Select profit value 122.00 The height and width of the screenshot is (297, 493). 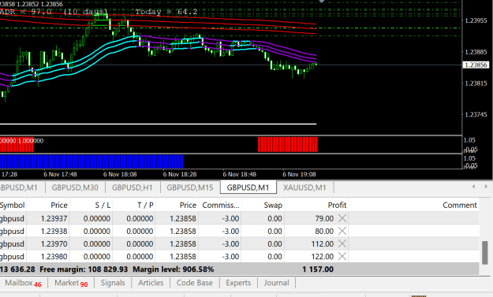(323, 257)
